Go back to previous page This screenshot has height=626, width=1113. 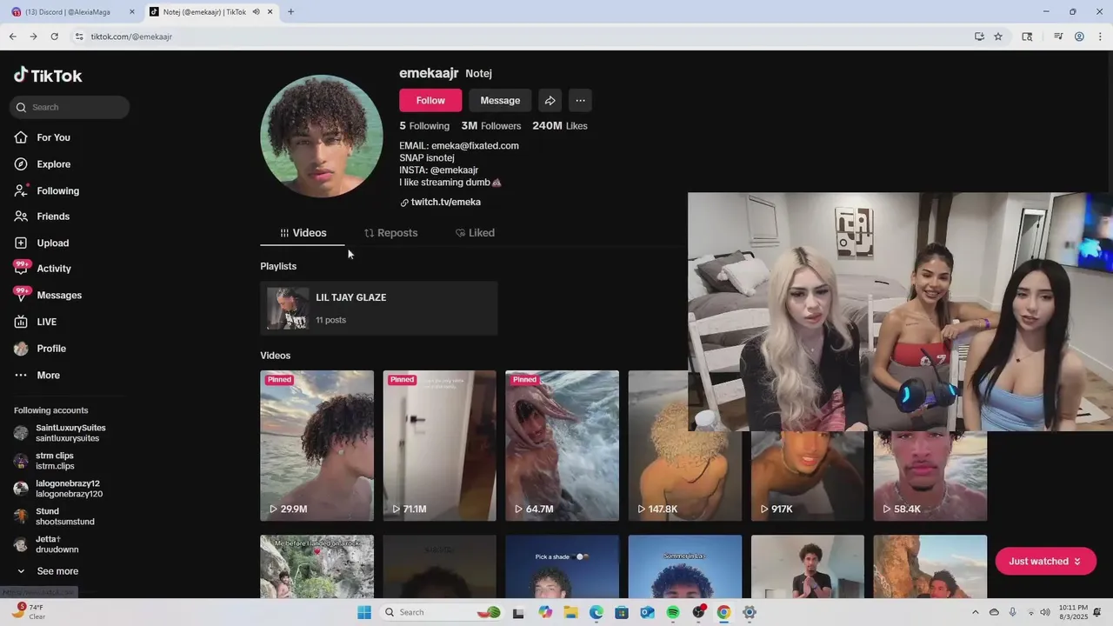12,37
